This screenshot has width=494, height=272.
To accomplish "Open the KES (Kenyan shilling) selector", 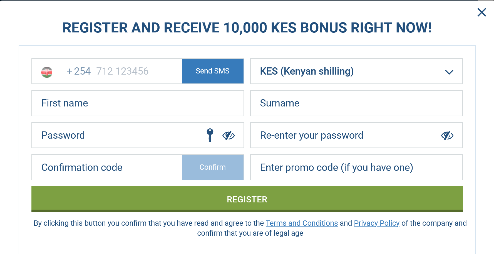I will pos(356,71).
